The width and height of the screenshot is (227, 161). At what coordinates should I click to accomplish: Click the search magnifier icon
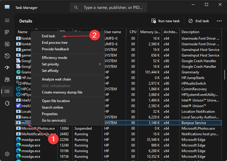pyautogui.click(x=76, y=7)
